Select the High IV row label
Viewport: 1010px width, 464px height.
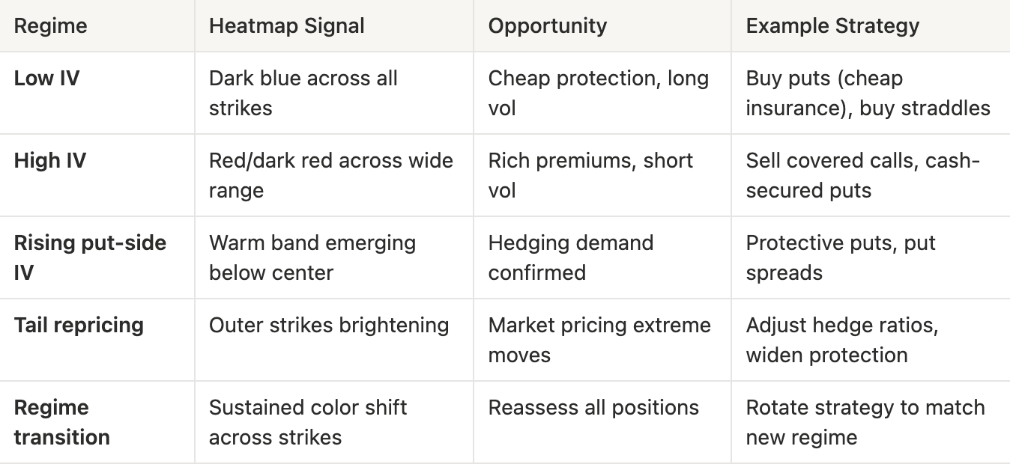pos(49,161)
